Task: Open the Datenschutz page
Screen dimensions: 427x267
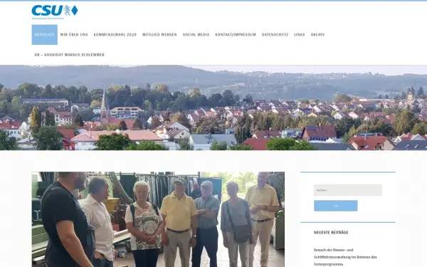Action: point(275,35)
